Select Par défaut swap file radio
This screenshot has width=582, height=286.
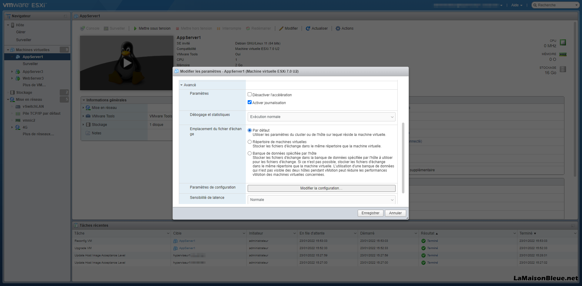(250, 130)
